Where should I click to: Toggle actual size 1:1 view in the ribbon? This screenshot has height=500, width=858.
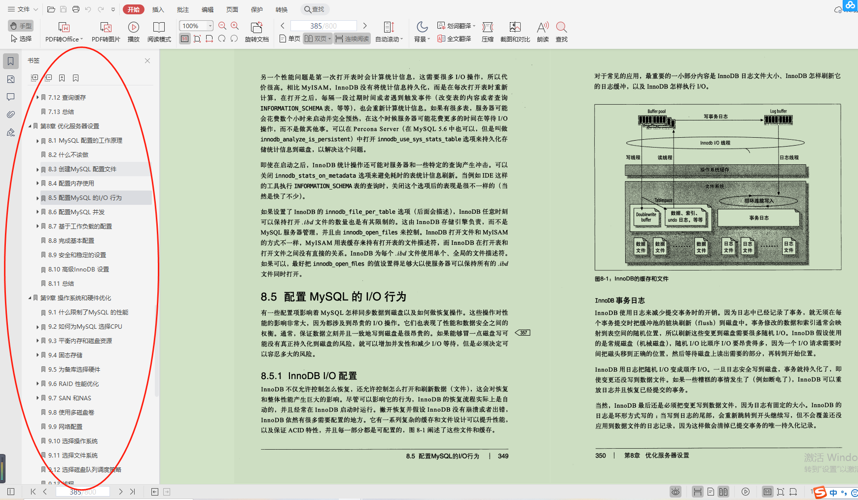[184, 38]
